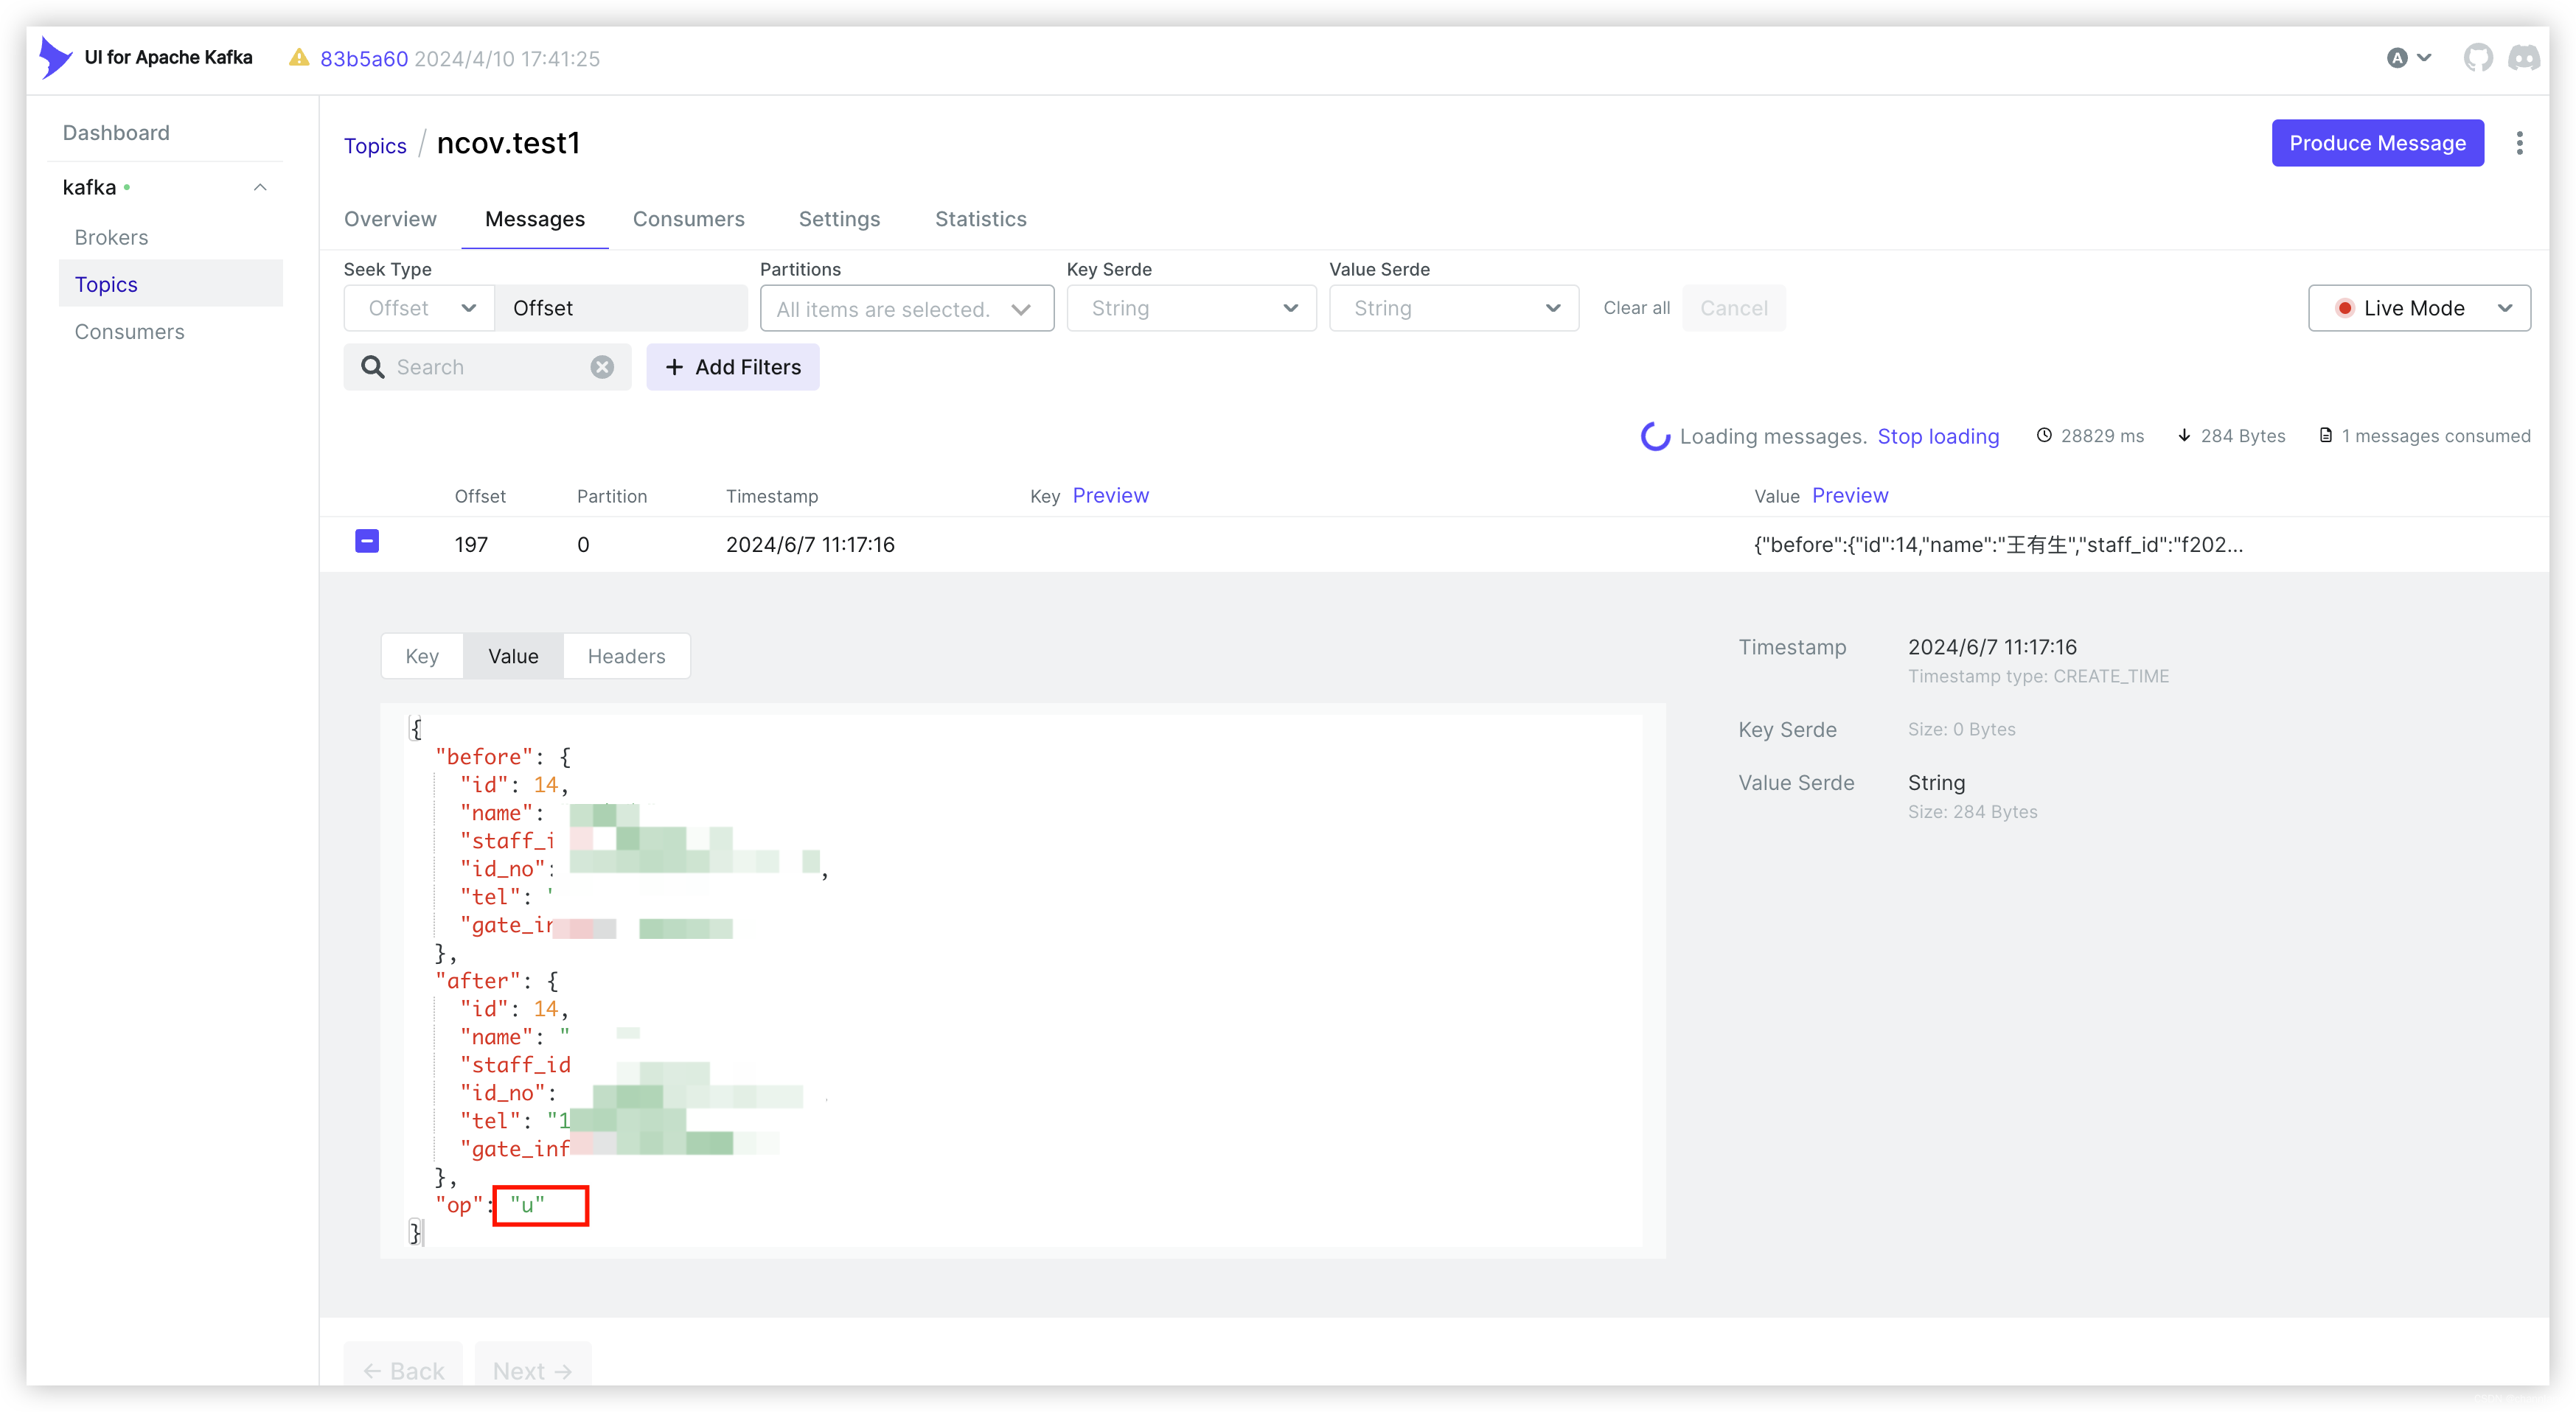The image size is (2576, 1412).
Task: Switch message detail to the Headers view
Action: [626, 656]
